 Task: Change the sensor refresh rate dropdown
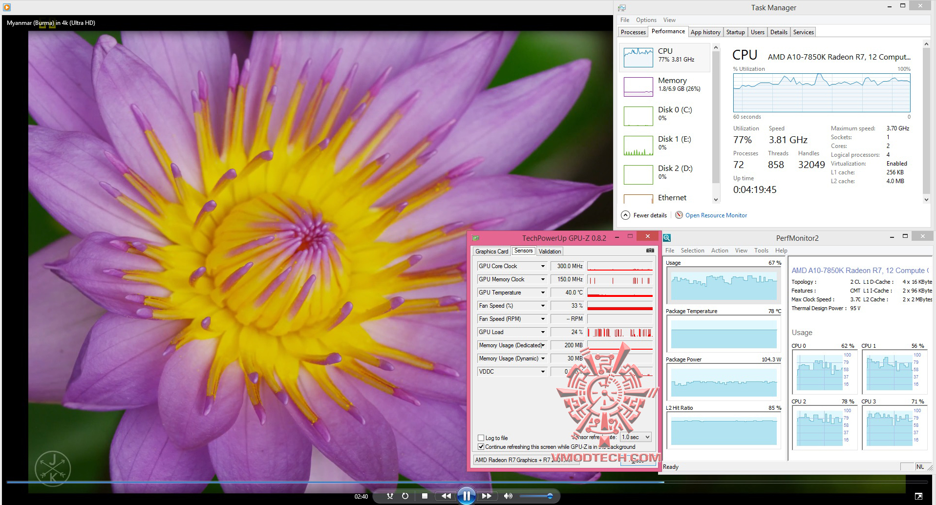636,437
